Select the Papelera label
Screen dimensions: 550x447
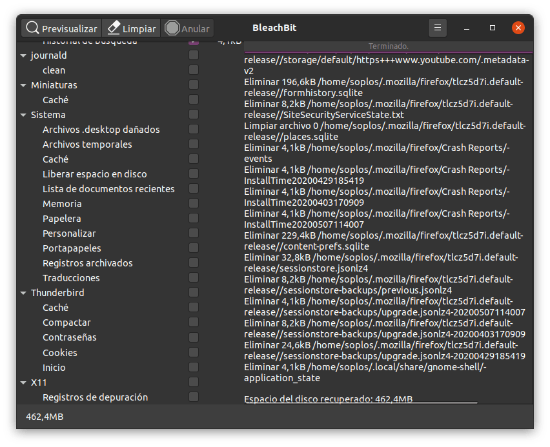pyautogui.click(x=62, y=219)
